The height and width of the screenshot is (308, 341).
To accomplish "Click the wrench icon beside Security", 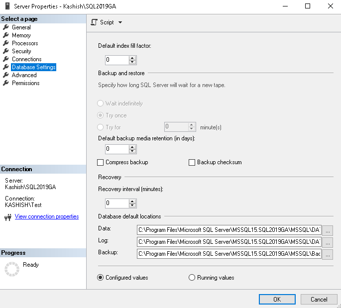I will point(6,51).
